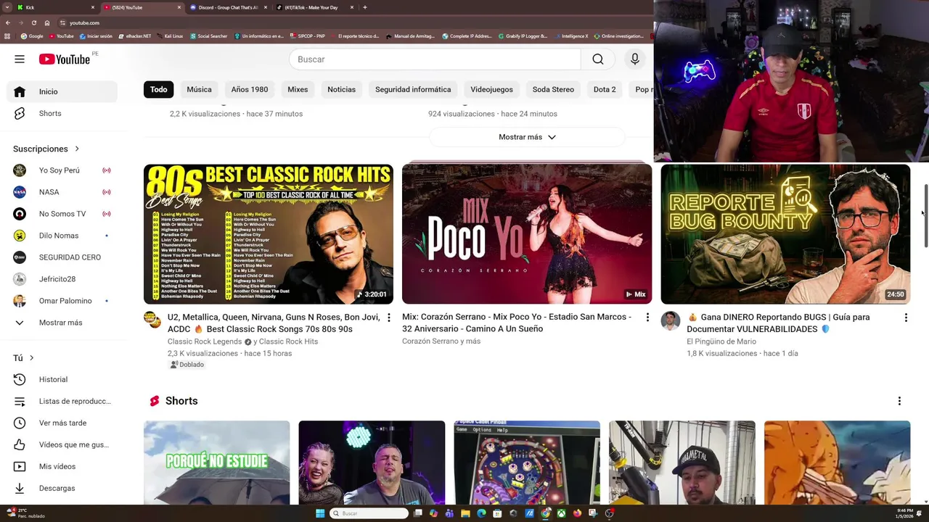Open Suscripciones section chevron
The image size is (929, 522).
pyautogui.click(x=77, y=149)
